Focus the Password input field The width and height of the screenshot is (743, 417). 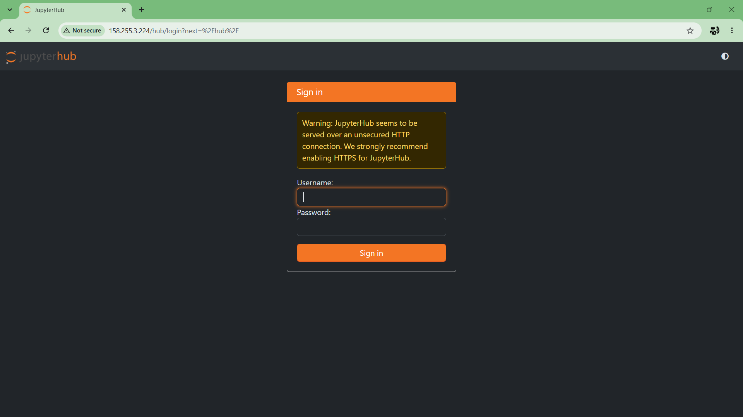(x=371, y=227)
